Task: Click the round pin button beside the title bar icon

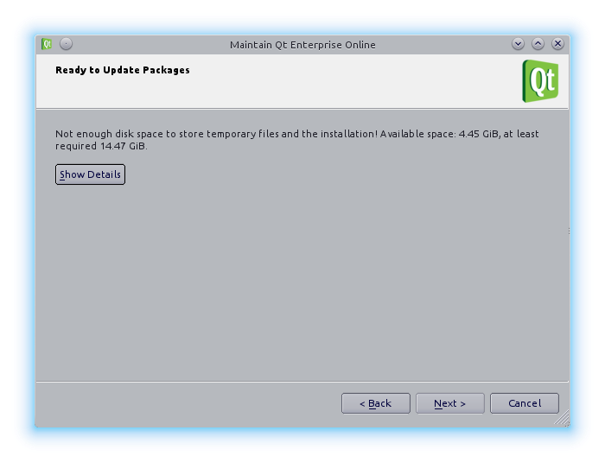Action: (66, 44)
